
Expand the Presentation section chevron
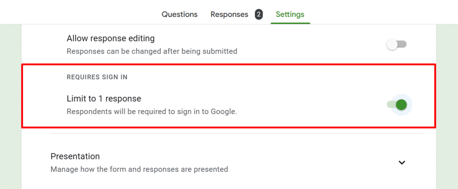pyautogui.click(x=402, y=162)
